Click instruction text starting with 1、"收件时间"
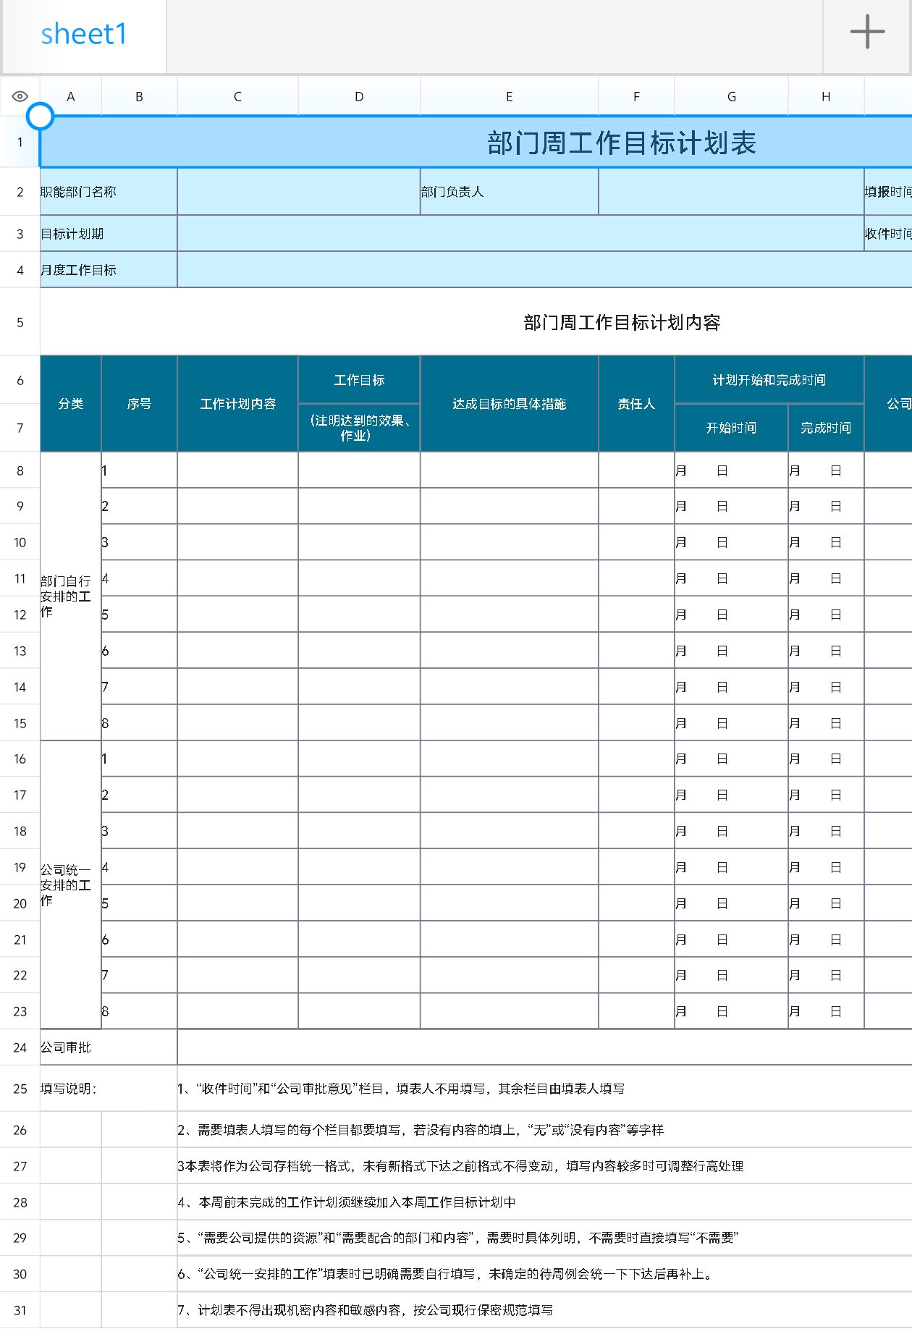The height and width of the screenshot is (1342, 912). coord(401,1089)
